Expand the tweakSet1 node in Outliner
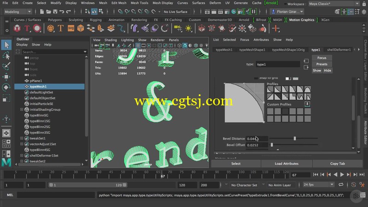This screenshot has width=368, height=207. [x=22, y=138]
